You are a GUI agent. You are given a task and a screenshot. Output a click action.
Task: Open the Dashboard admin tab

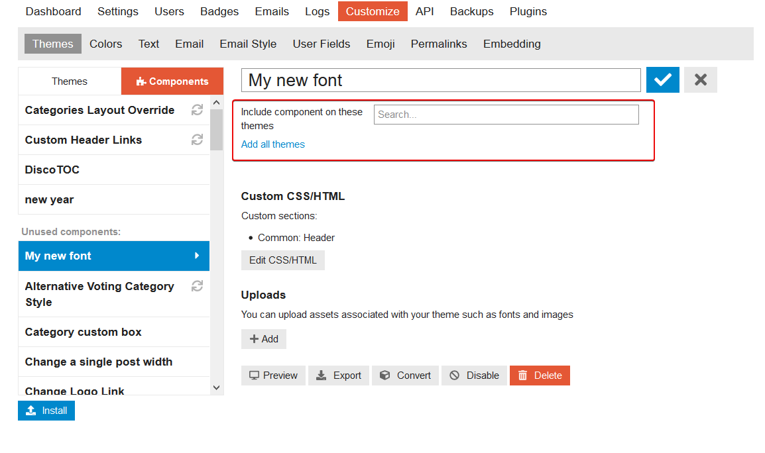pos(53,11)
